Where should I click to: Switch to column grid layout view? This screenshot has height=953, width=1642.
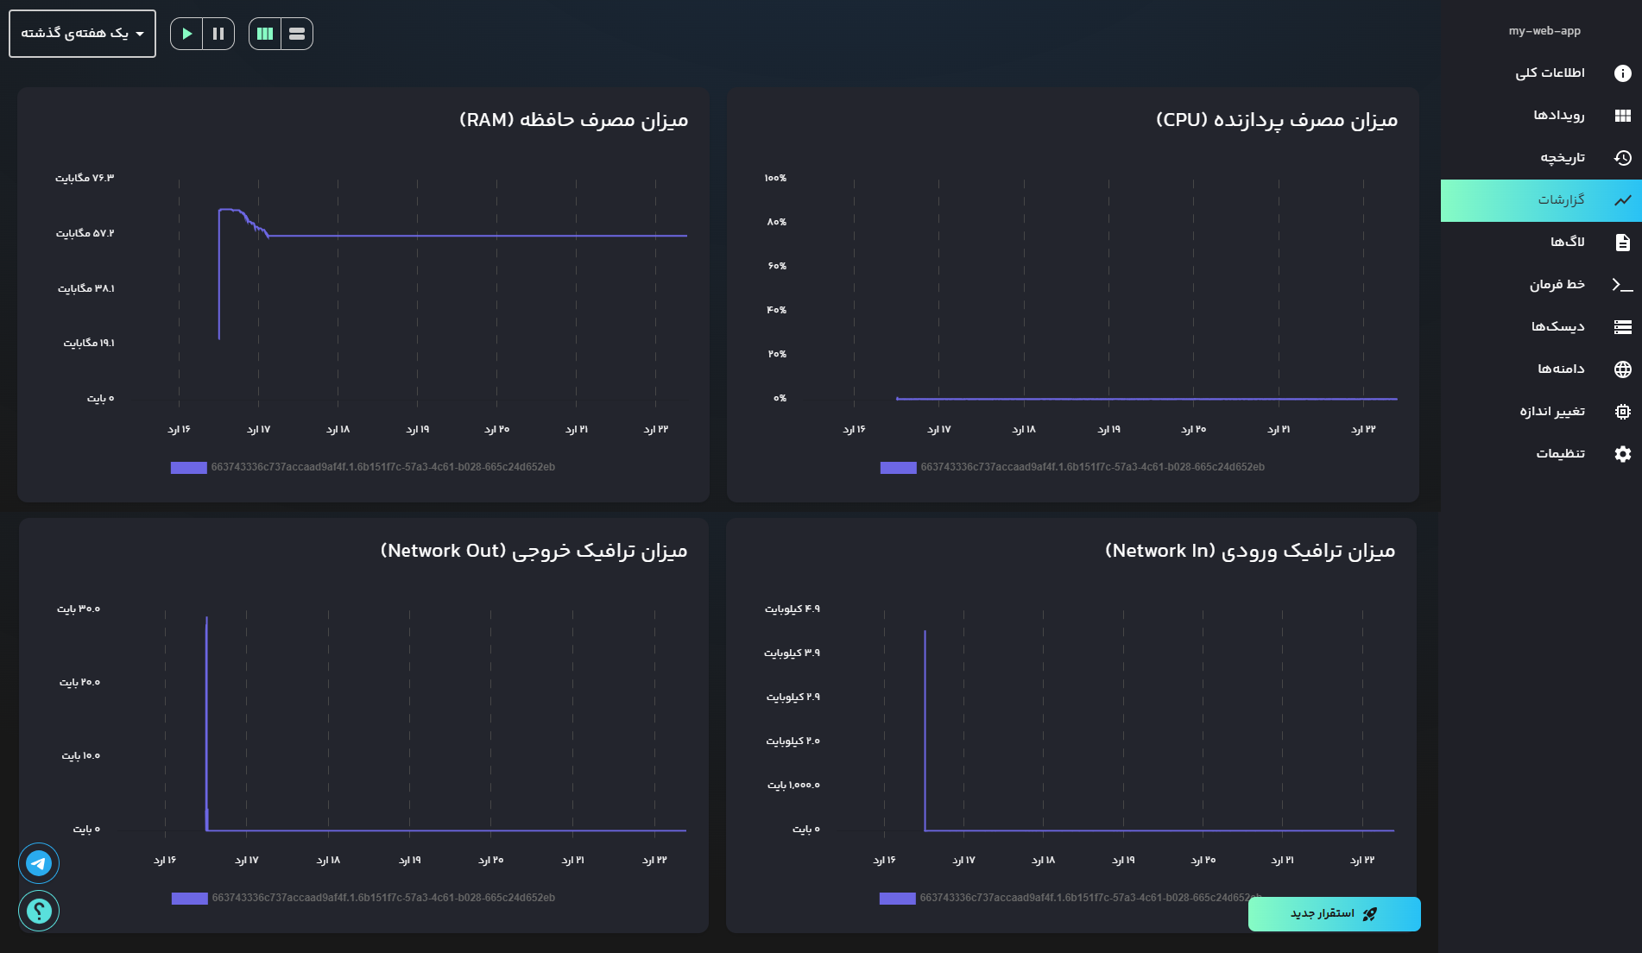(265, 34)
